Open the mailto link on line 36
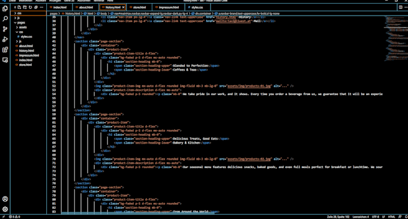Screen dimensions: 408x219 click(233, 21)
